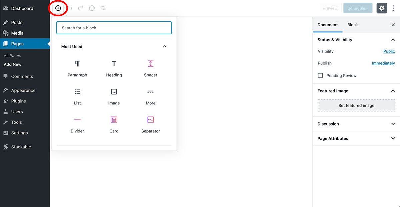Click the Public visibility link
The width and height of the screenshot is (400, 207).
tap(389, 51)
